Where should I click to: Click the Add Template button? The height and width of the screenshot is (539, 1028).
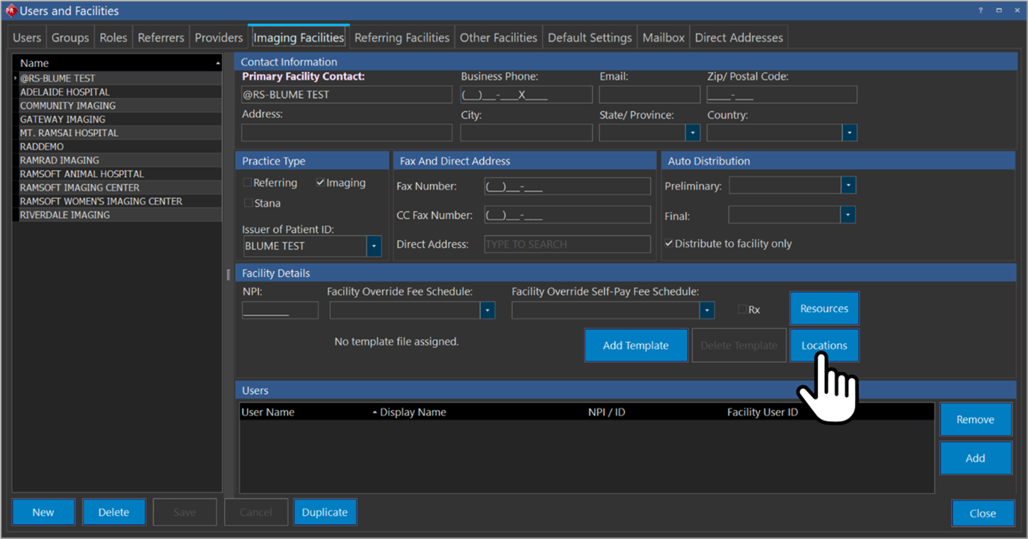(x=635, y=346)
